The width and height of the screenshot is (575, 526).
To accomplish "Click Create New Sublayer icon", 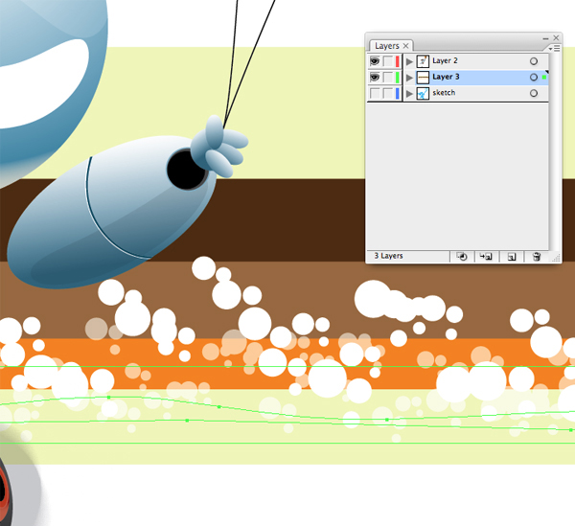I will pos(486,257).
